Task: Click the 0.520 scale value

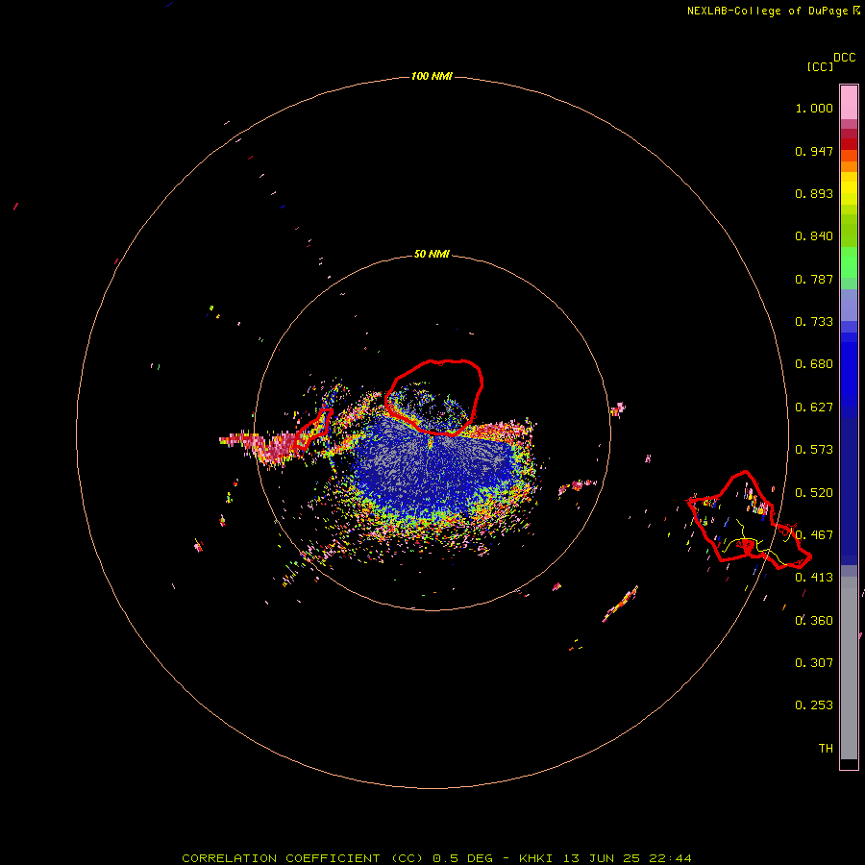Action: [814, 493]
